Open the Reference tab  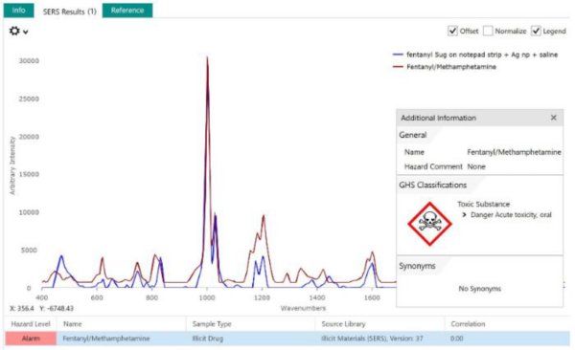(127, 11)
